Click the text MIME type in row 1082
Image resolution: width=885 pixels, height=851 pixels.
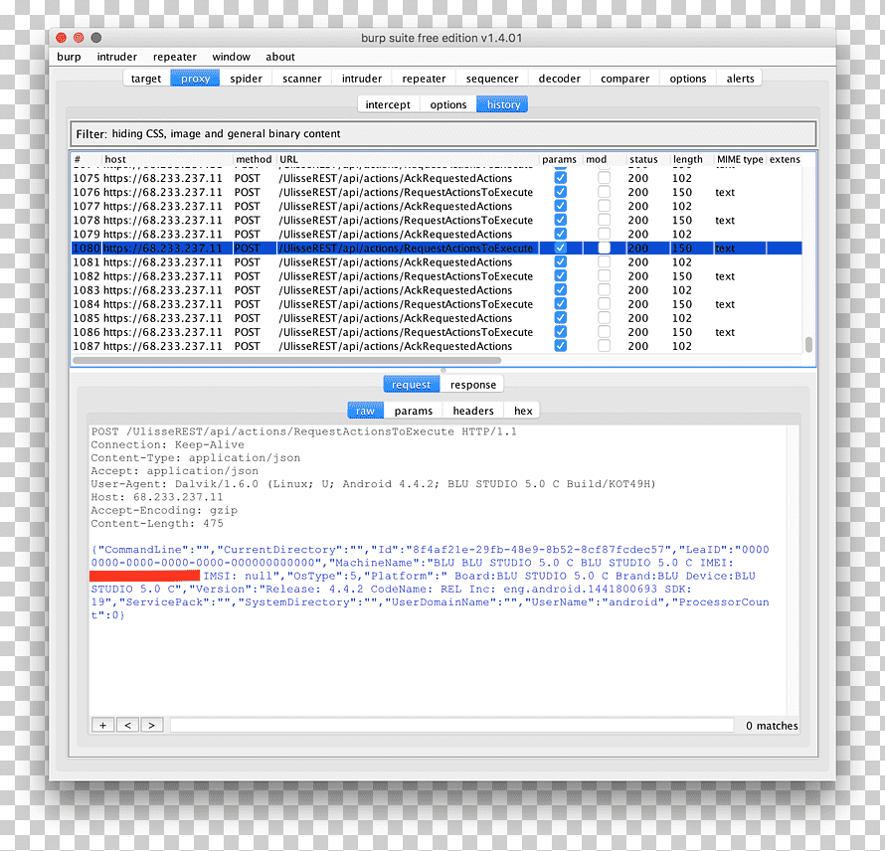tap(725, 276)
